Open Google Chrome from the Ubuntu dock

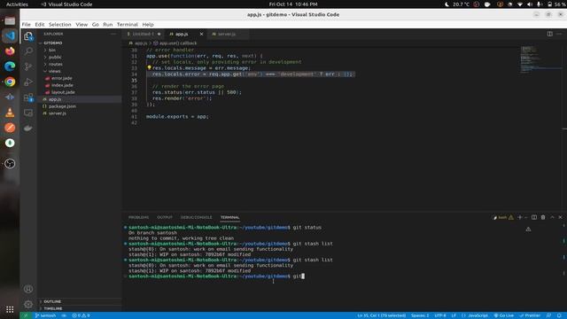[10, 82]
